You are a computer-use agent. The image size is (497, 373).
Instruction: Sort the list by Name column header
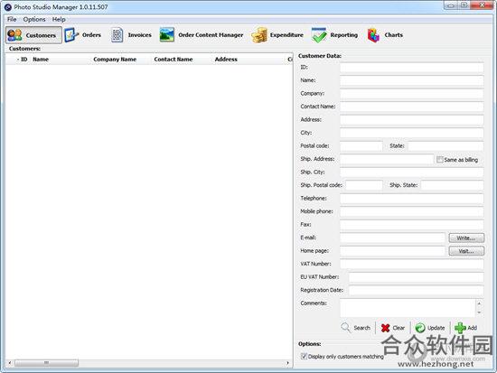(x=41, y=60)
